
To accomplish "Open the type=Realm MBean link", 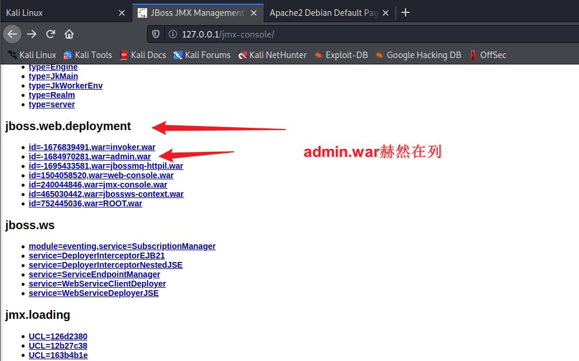I will pos(52,96).
